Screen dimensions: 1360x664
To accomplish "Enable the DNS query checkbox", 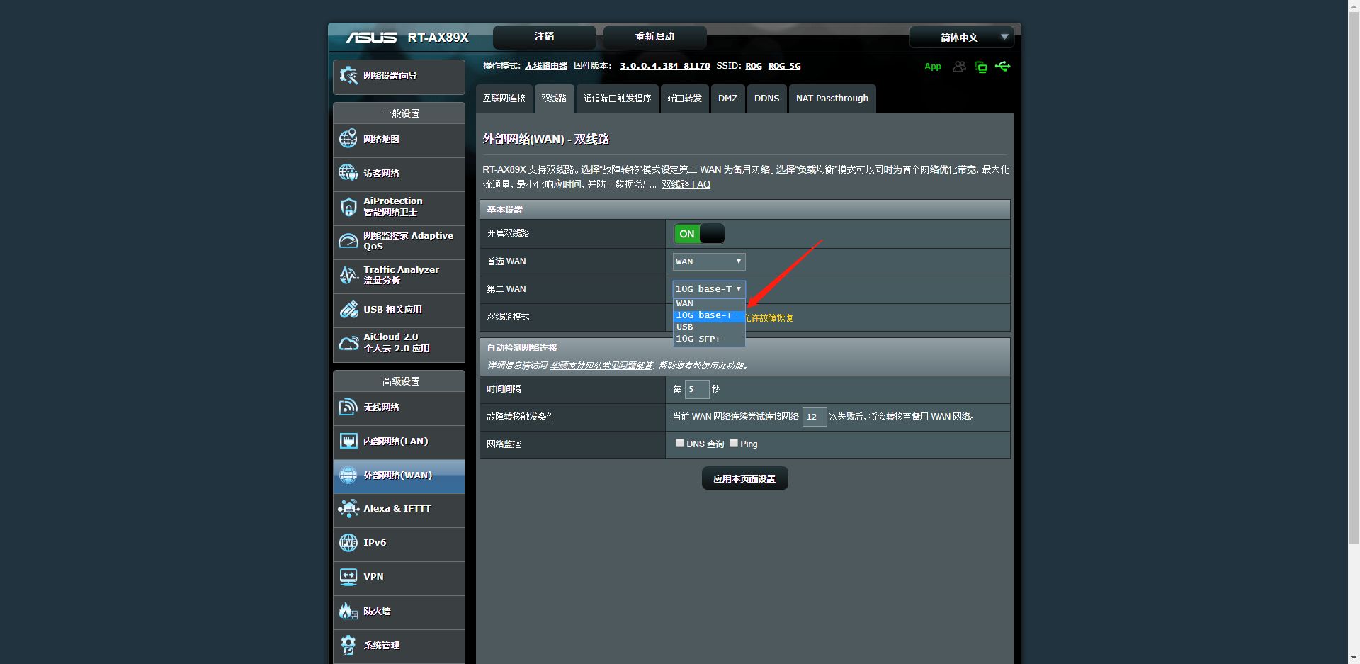I will click(x=680, y=443).
